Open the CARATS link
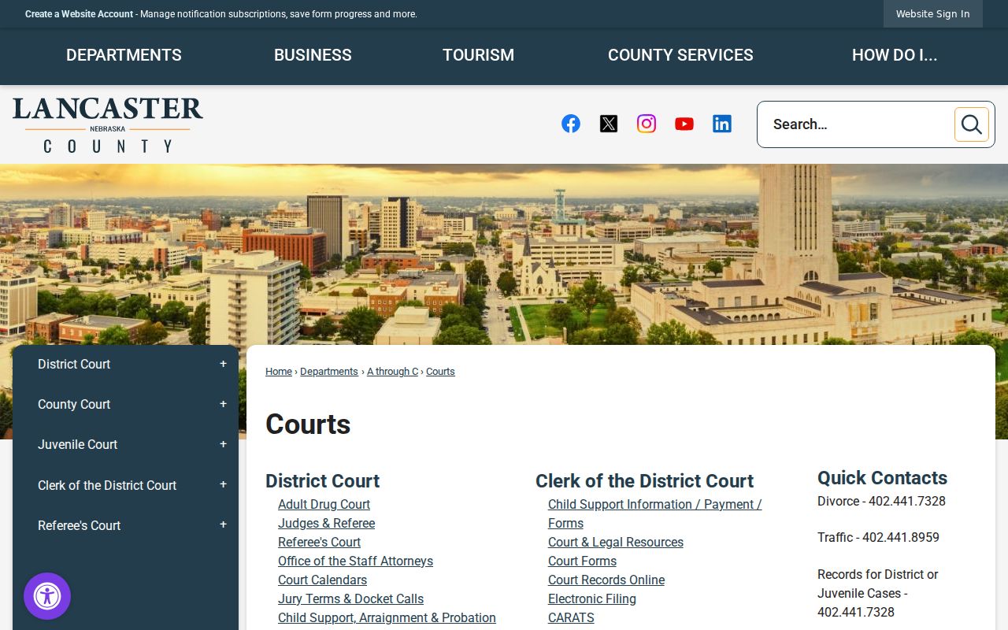 [x=571, y=618]
